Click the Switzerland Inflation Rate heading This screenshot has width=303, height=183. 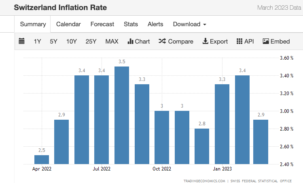point(60,8)
